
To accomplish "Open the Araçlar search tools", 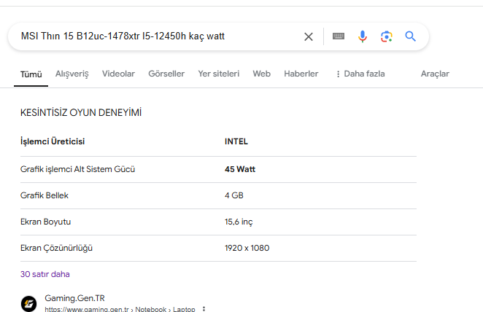I will 435,74.
